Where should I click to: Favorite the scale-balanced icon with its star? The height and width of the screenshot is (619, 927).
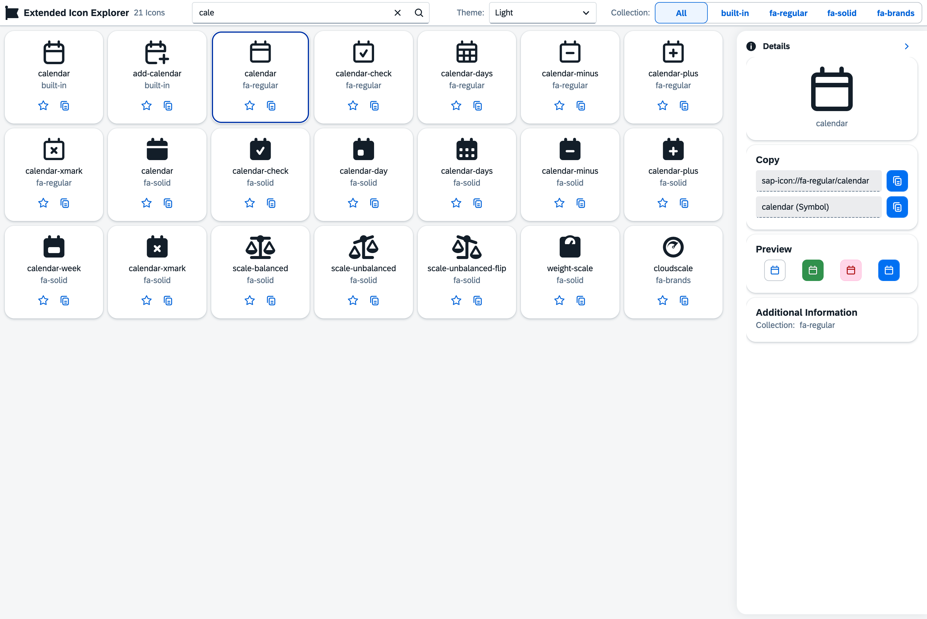tap(250, 301)
